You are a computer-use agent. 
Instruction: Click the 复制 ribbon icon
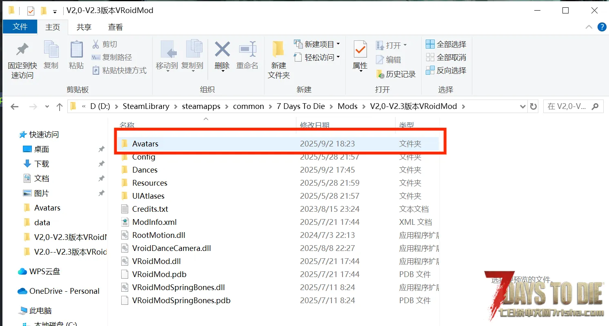tap(51, 55)
